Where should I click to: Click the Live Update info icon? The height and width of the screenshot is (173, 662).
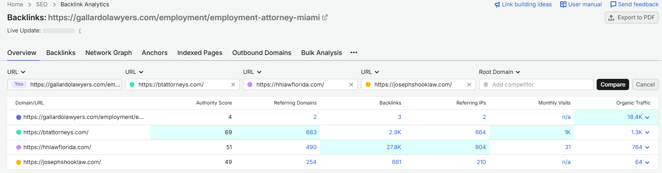click(80, 31)
